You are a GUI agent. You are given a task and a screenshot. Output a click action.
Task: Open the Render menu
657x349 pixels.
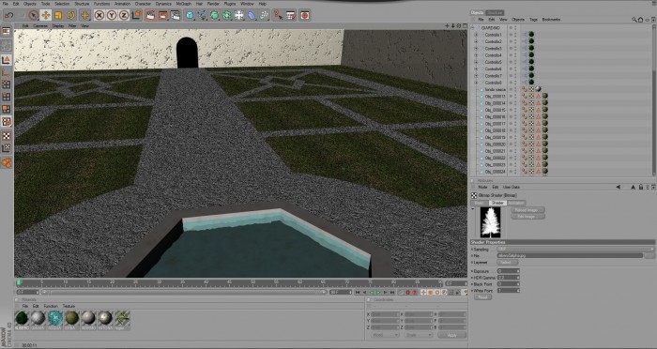point(213,4)
